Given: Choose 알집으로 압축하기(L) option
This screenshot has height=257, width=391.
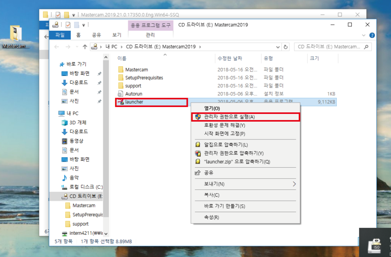Looking at the screenshot, I should 246,145.
